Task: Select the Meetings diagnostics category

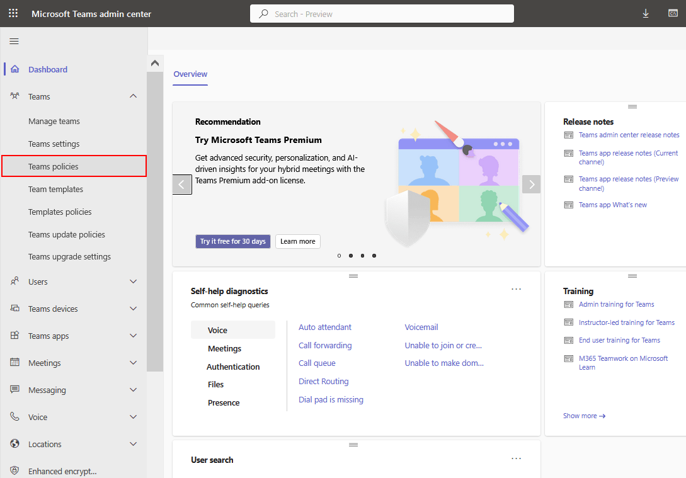Action: pos(224,348)
